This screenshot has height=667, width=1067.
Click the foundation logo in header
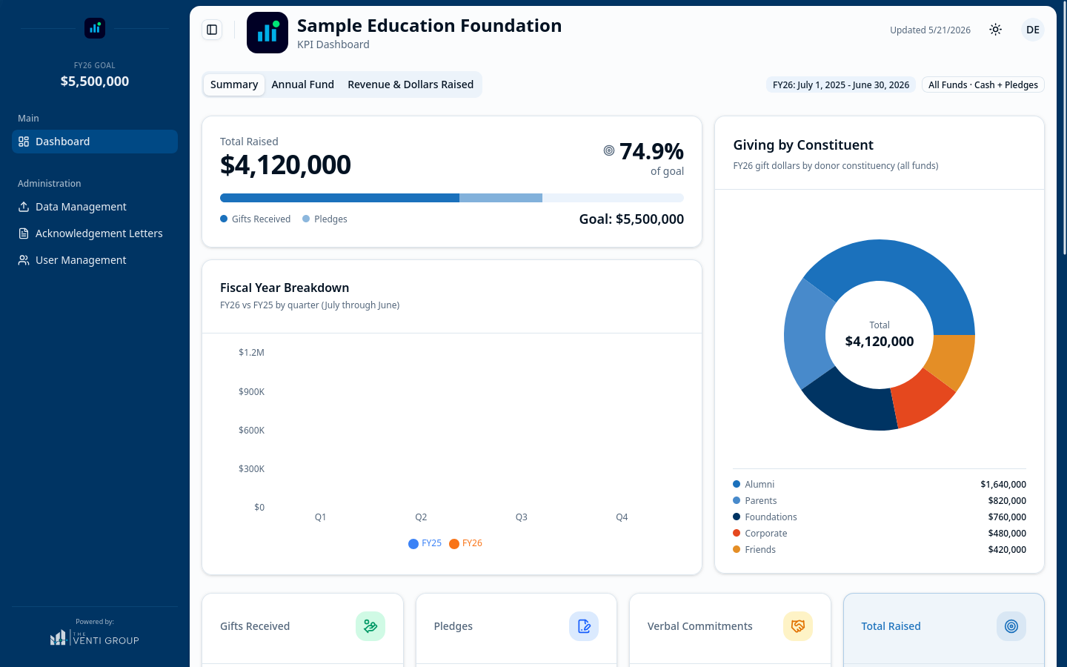pos(267,33)
